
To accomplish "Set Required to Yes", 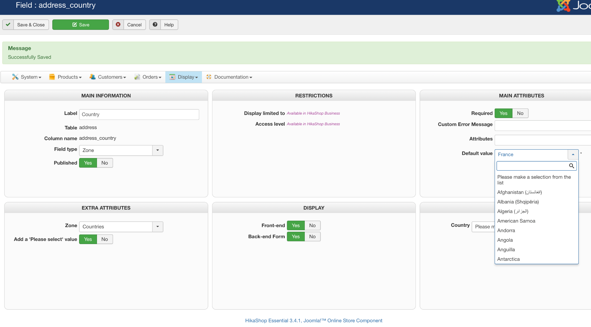I will click(503, 113).
